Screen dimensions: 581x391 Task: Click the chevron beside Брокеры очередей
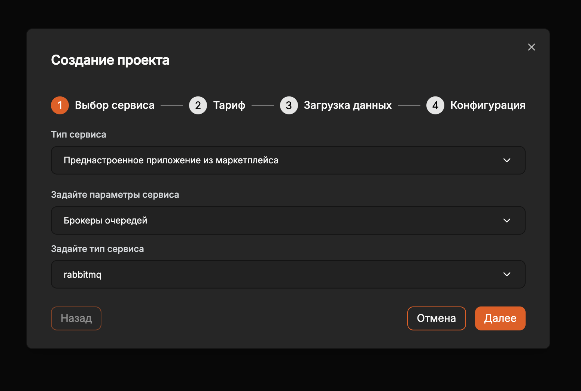point(507,221)
